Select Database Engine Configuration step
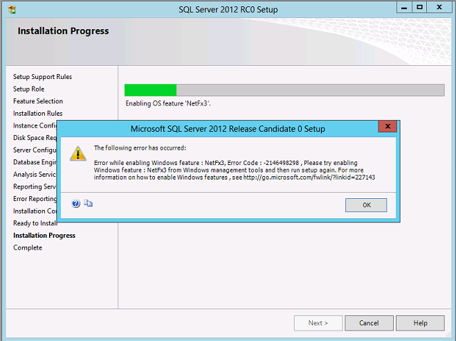This screenshot has height=341, width=456. [35, 162]
